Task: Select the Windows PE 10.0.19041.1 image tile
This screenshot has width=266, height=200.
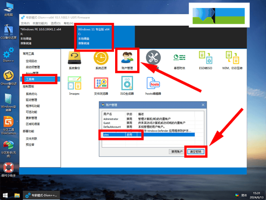Action: [48, 37]
